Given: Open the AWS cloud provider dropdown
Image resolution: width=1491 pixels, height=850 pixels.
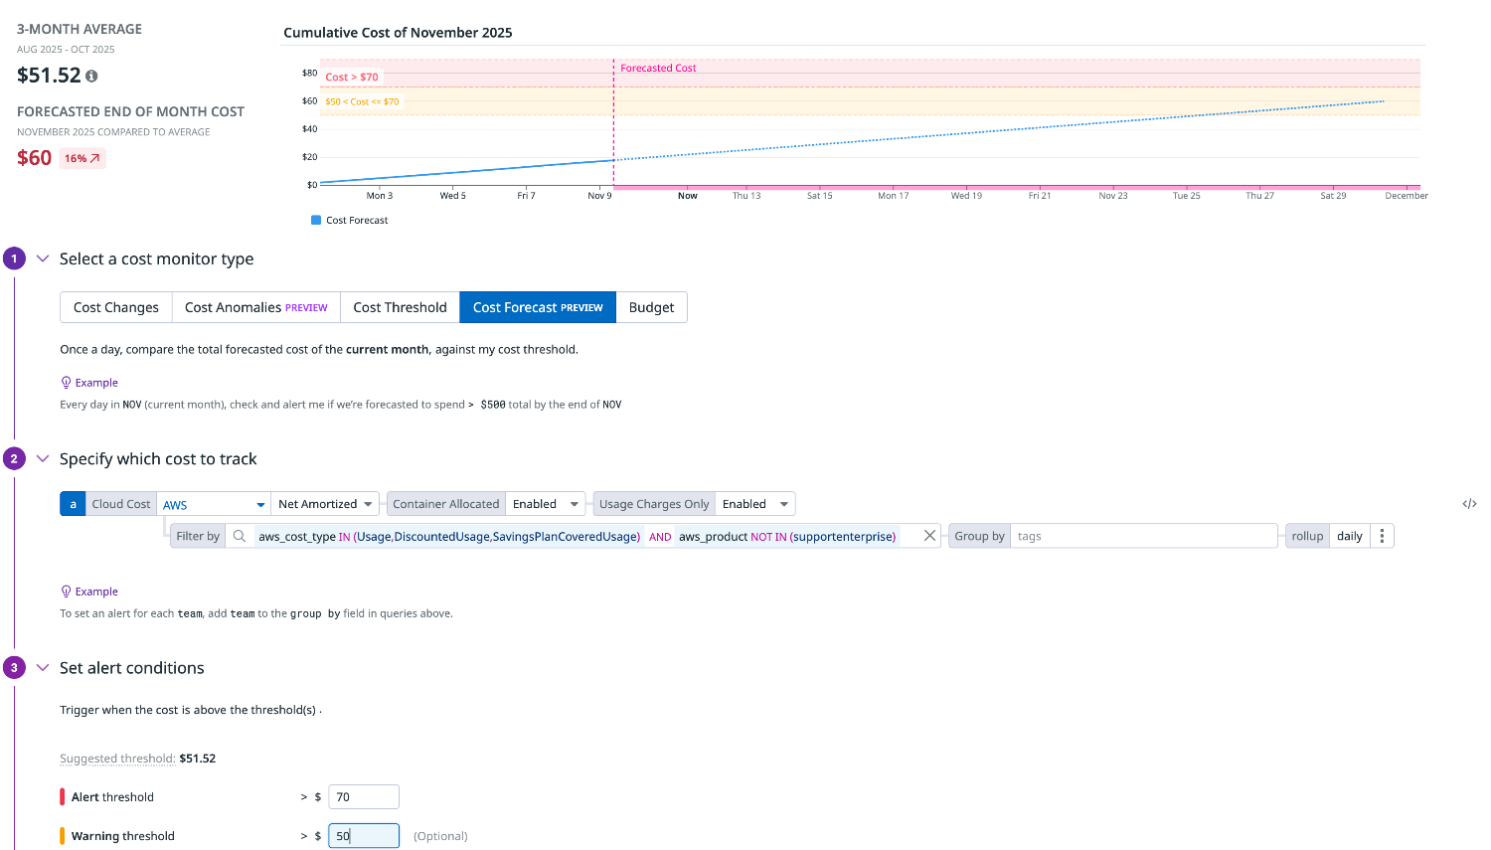Looking at the screenshot, I should tap(214, 504).
